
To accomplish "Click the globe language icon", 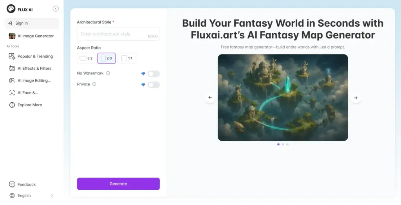I will point(12,196).
